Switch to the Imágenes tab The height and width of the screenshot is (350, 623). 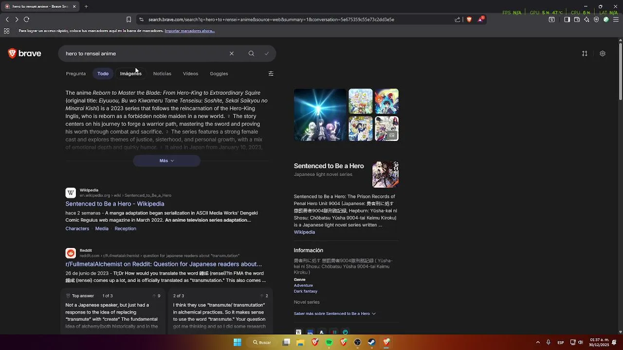coord(130,73)
